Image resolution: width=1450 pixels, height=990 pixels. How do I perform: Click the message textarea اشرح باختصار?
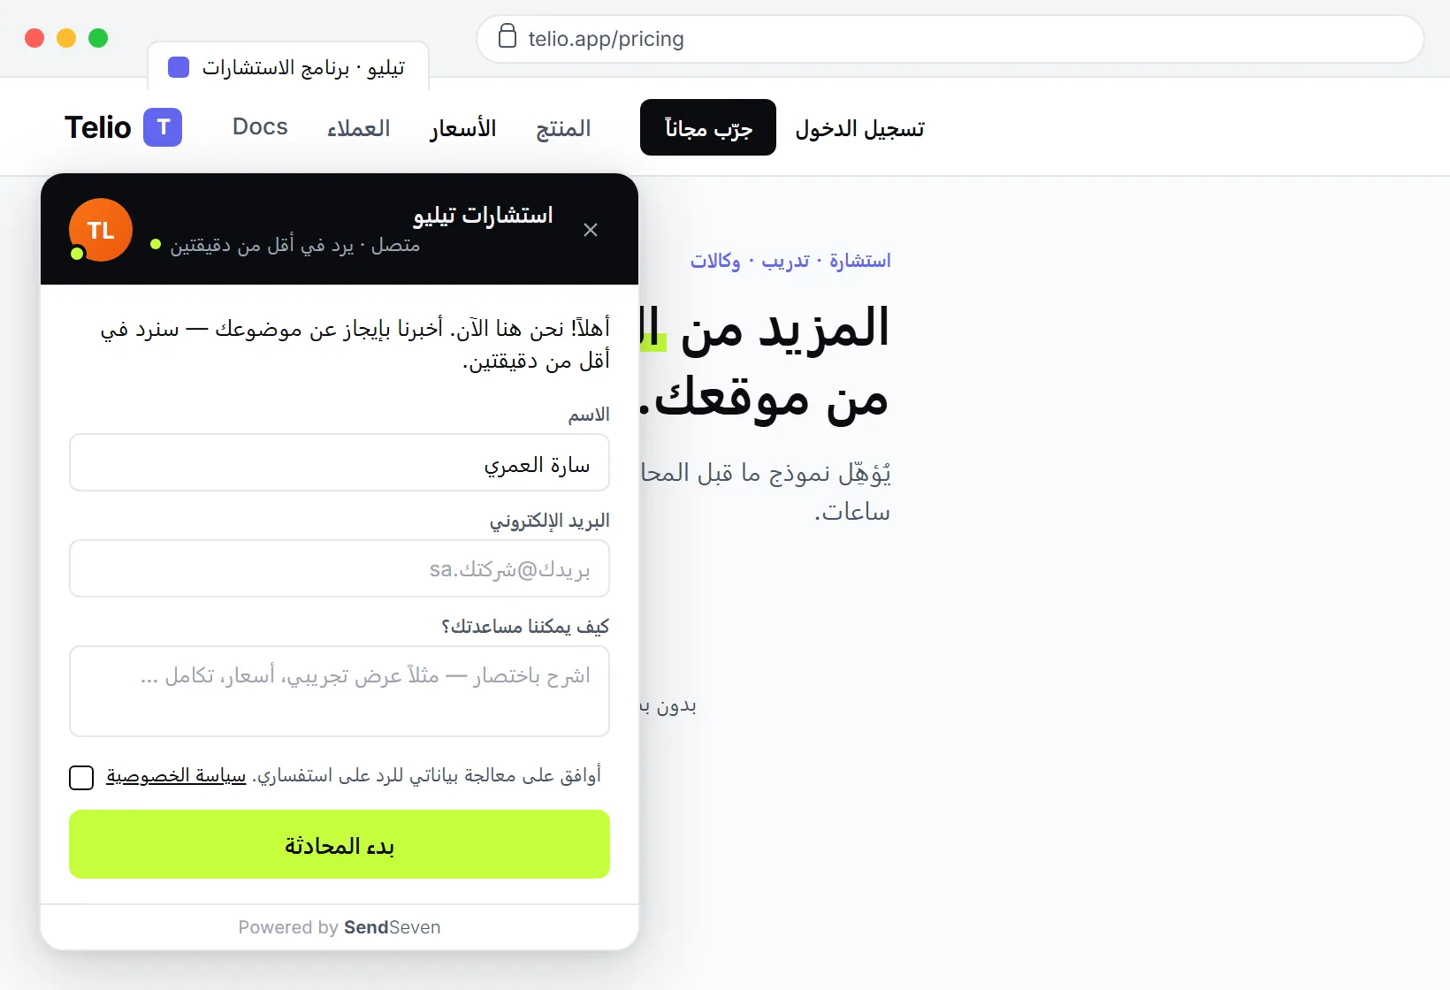point(340,691)
